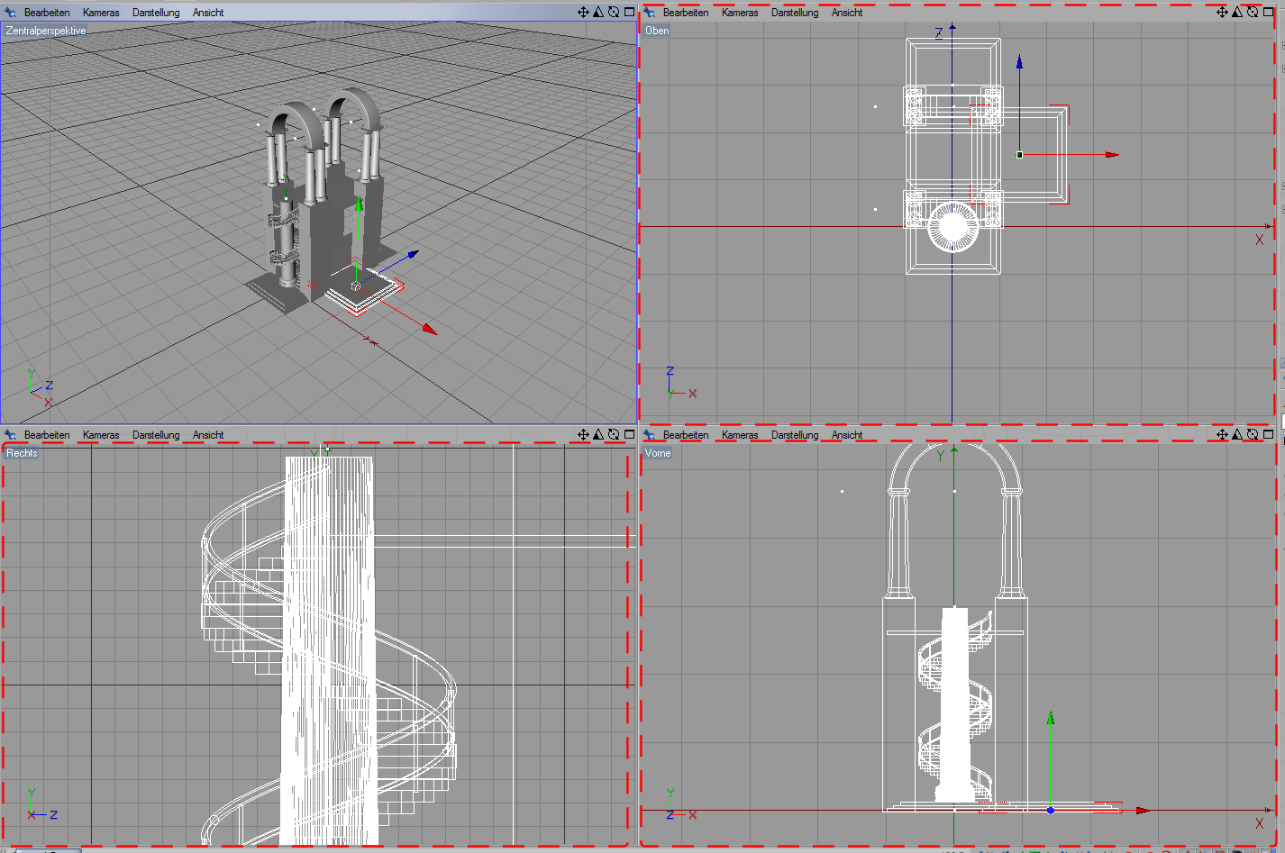This screenshot has width=1285, height=853.
Task: Click the Rechts view label
Action: pos(22,453)
